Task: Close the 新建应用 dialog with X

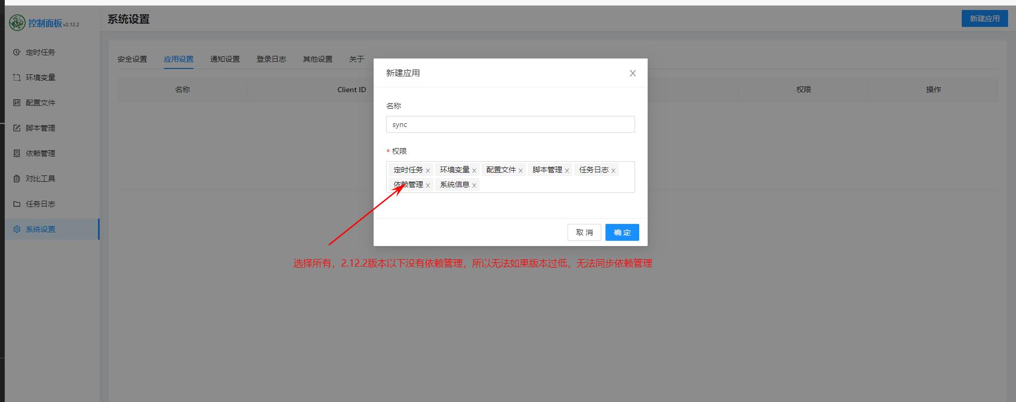Action: pyautogui.click(x=632, y=73)
